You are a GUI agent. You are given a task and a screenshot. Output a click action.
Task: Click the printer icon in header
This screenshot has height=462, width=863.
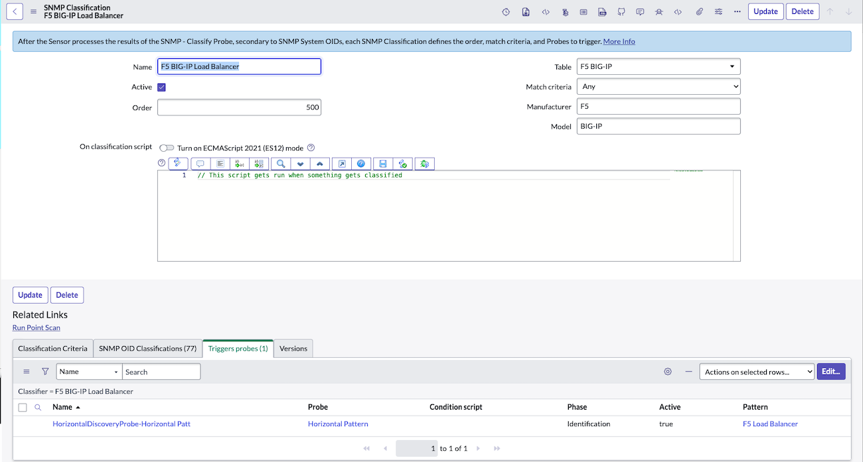[x=602, y=12]
